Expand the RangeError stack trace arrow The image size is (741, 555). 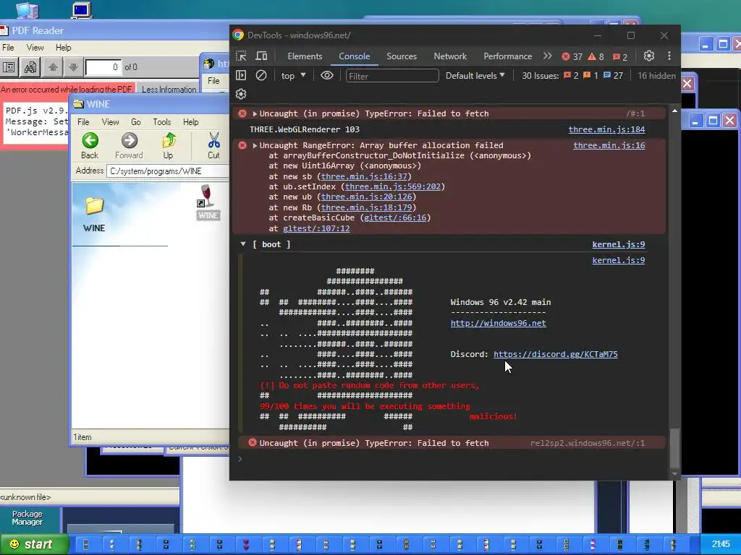point(255,145)
